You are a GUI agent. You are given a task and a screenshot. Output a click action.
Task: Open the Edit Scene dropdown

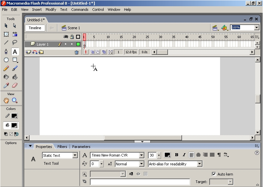215,28
